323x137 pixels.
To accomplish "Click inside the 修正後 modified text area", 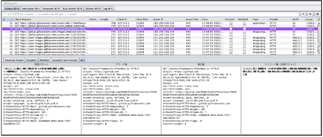I will pyautogui.click(x=201, y=100).
